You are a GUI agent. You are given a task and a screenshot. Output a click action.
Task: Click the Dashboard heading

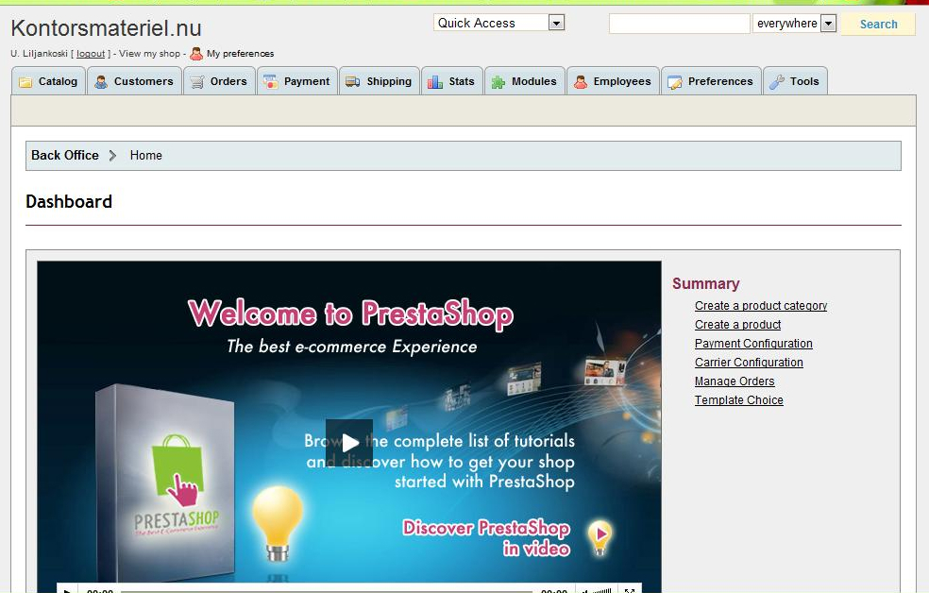(69, 201)
